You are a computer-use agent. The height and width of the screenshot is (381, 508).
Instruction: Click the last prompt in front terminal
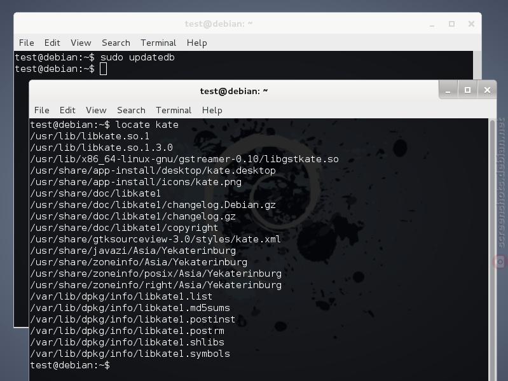tap(70, 365)
